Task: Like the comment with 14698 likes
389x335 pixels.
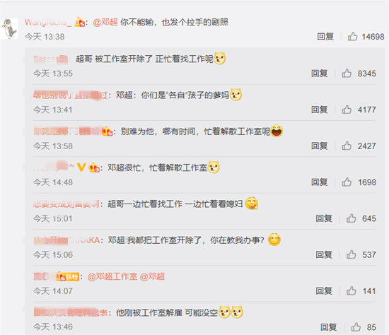Action: [352, 37]
